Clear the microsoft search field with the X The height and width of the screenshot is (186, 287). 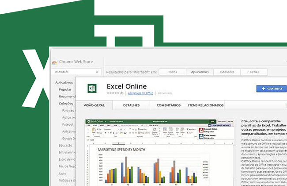[97, 72]
